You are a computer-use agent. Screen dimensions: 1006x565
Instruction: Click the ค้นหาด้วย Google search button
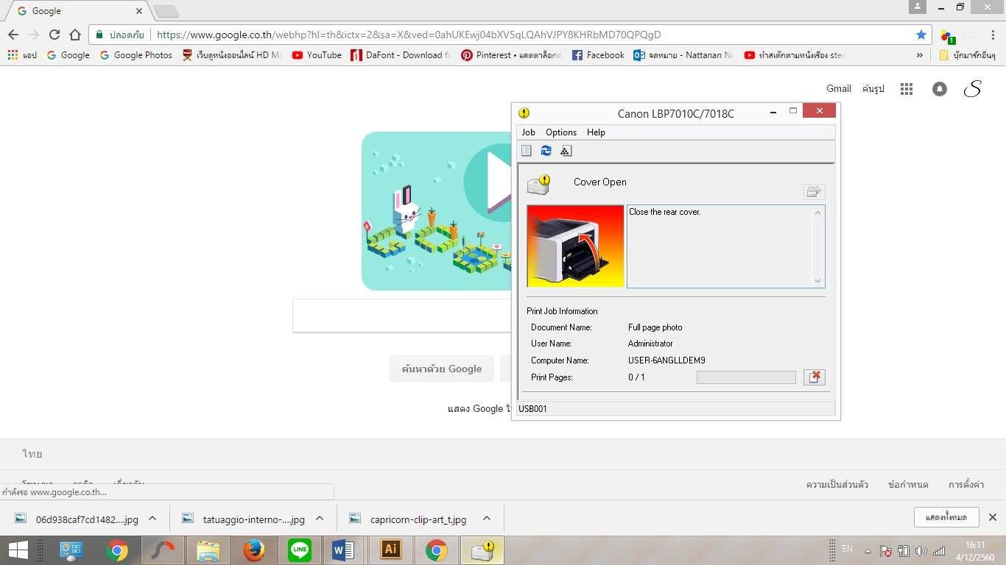click(x=442, y=369)
